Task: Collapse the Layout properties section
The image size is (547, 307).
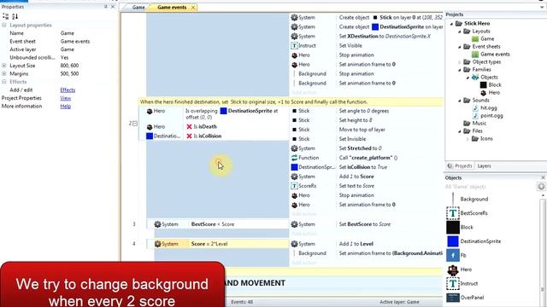Action: [x=4, y=26]
